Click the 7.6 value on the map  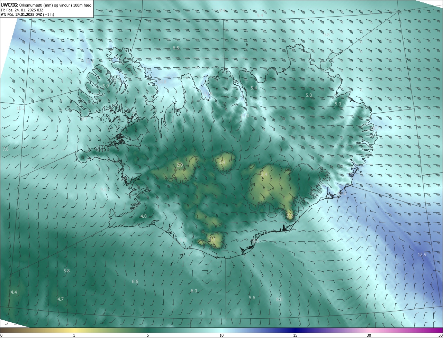6,149
